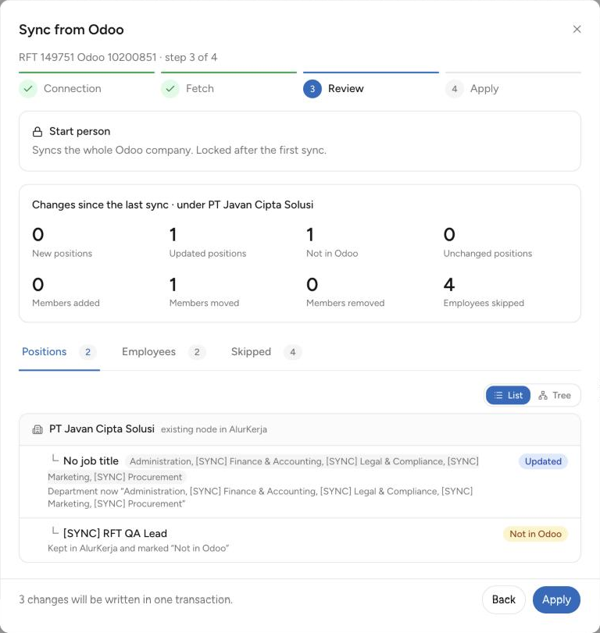Click the Not in Odoo summary count

[310, 235]
